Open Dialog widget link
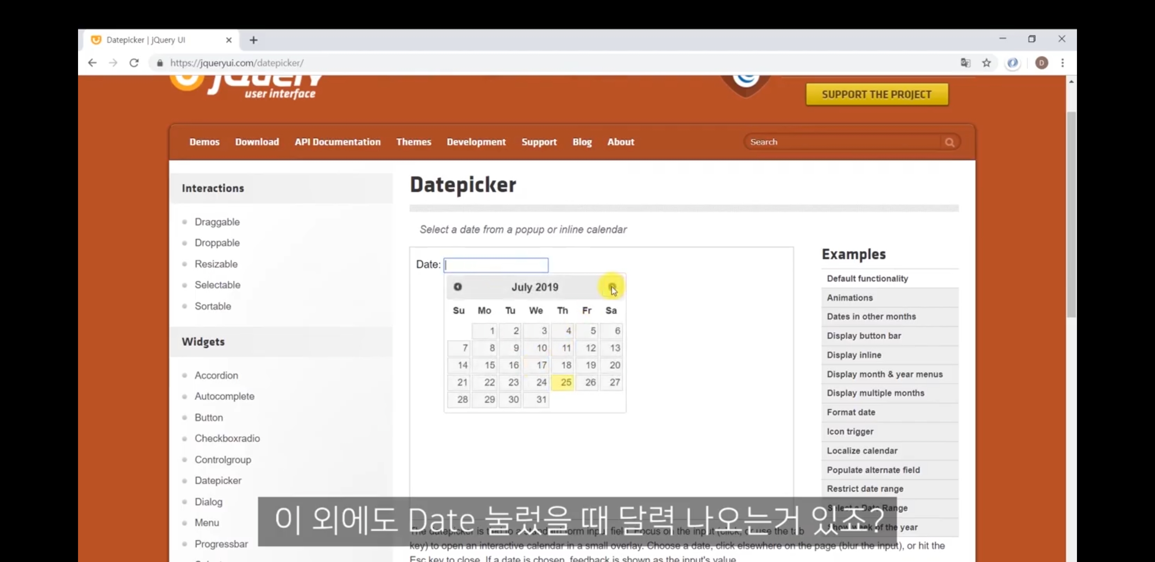The image size is (1155, 562). [x=208, y=502]
